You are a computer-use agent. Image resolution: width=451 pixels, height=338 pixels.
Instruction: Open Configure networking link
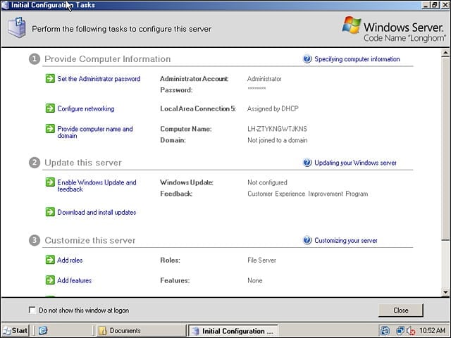coord(86,108)
